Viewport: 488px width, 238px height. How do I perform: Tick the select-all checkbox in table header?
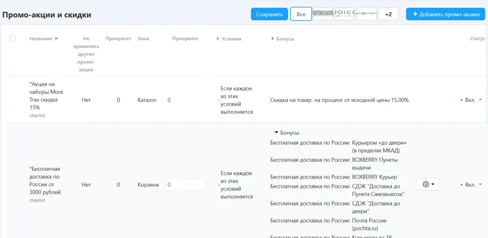click(13, 38)
